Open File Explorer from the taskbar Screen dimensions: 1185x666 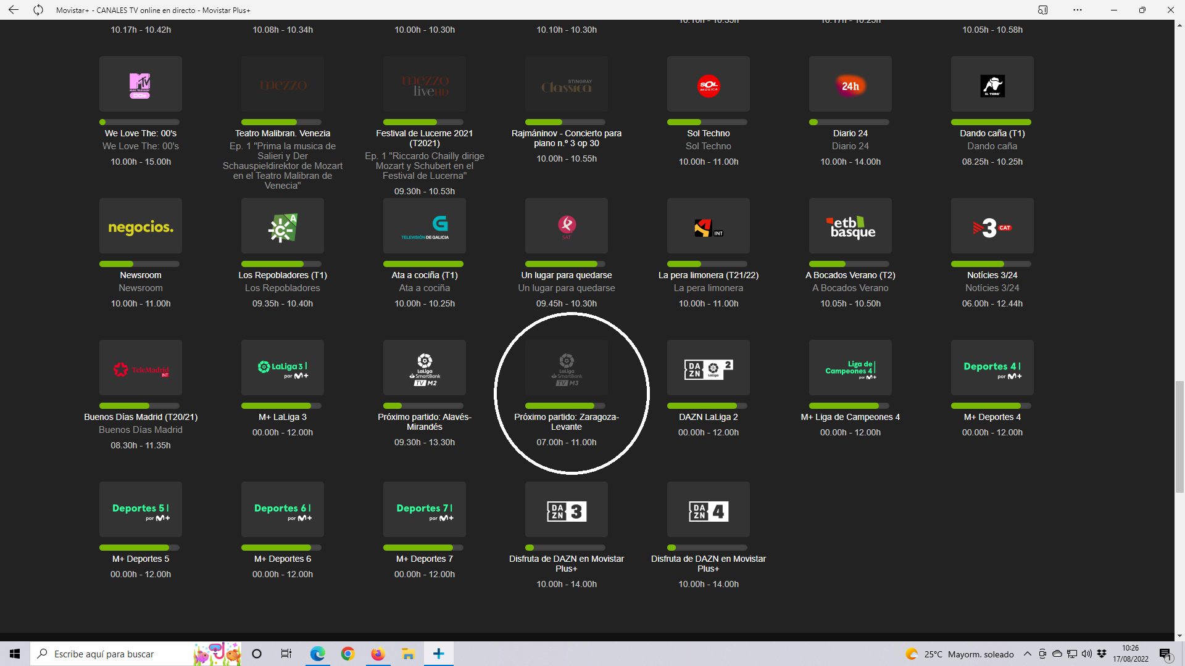(x=408, y=654)
